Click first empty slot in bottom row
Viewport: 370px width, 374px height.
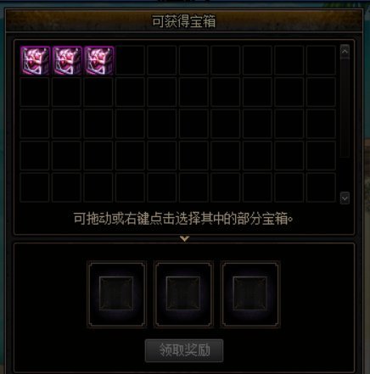35,187
